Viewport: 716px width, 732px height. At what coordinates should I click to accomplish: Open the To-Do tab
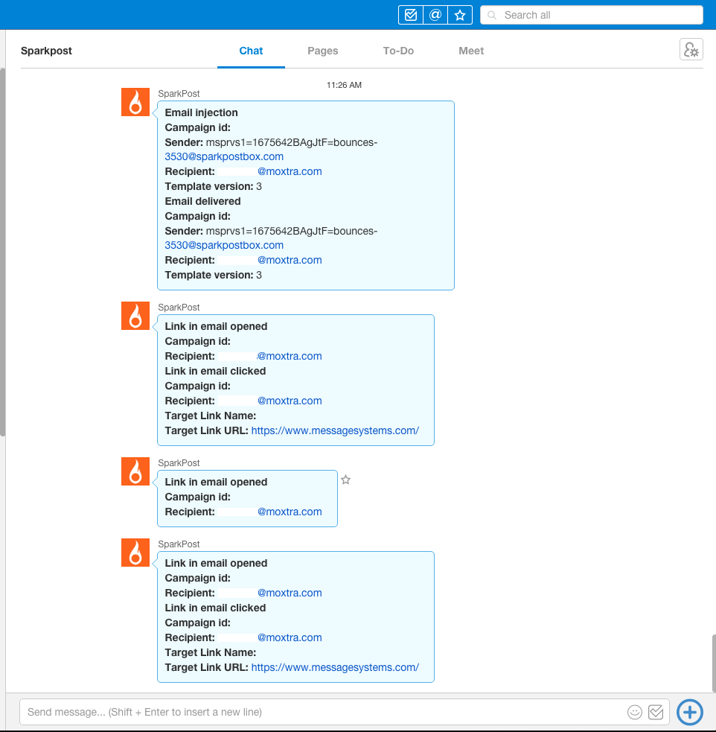[398, 51]
